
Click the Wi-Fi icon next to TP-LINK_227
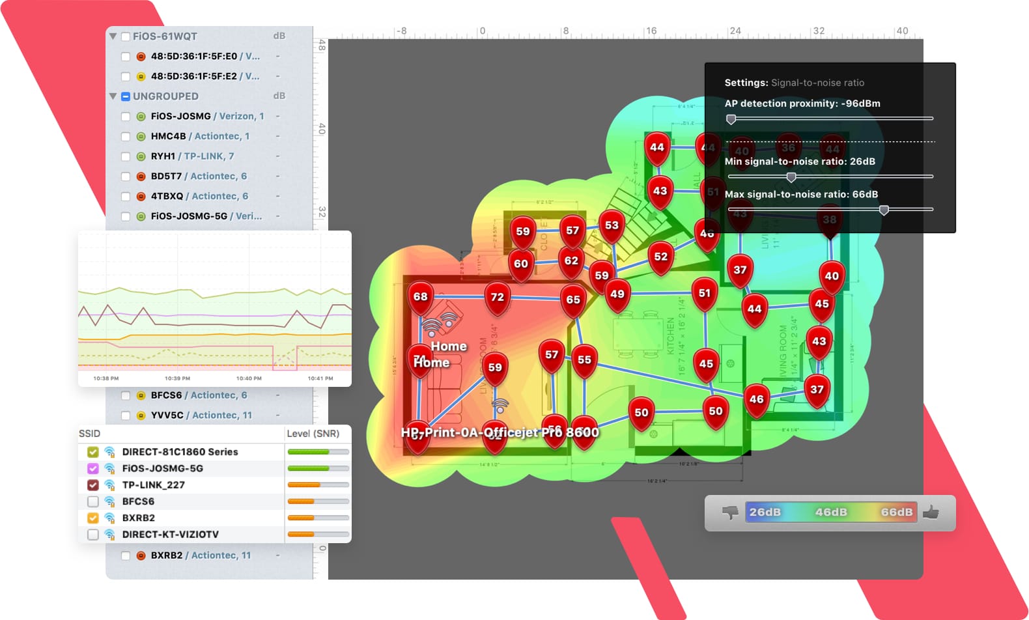(109, 485)
